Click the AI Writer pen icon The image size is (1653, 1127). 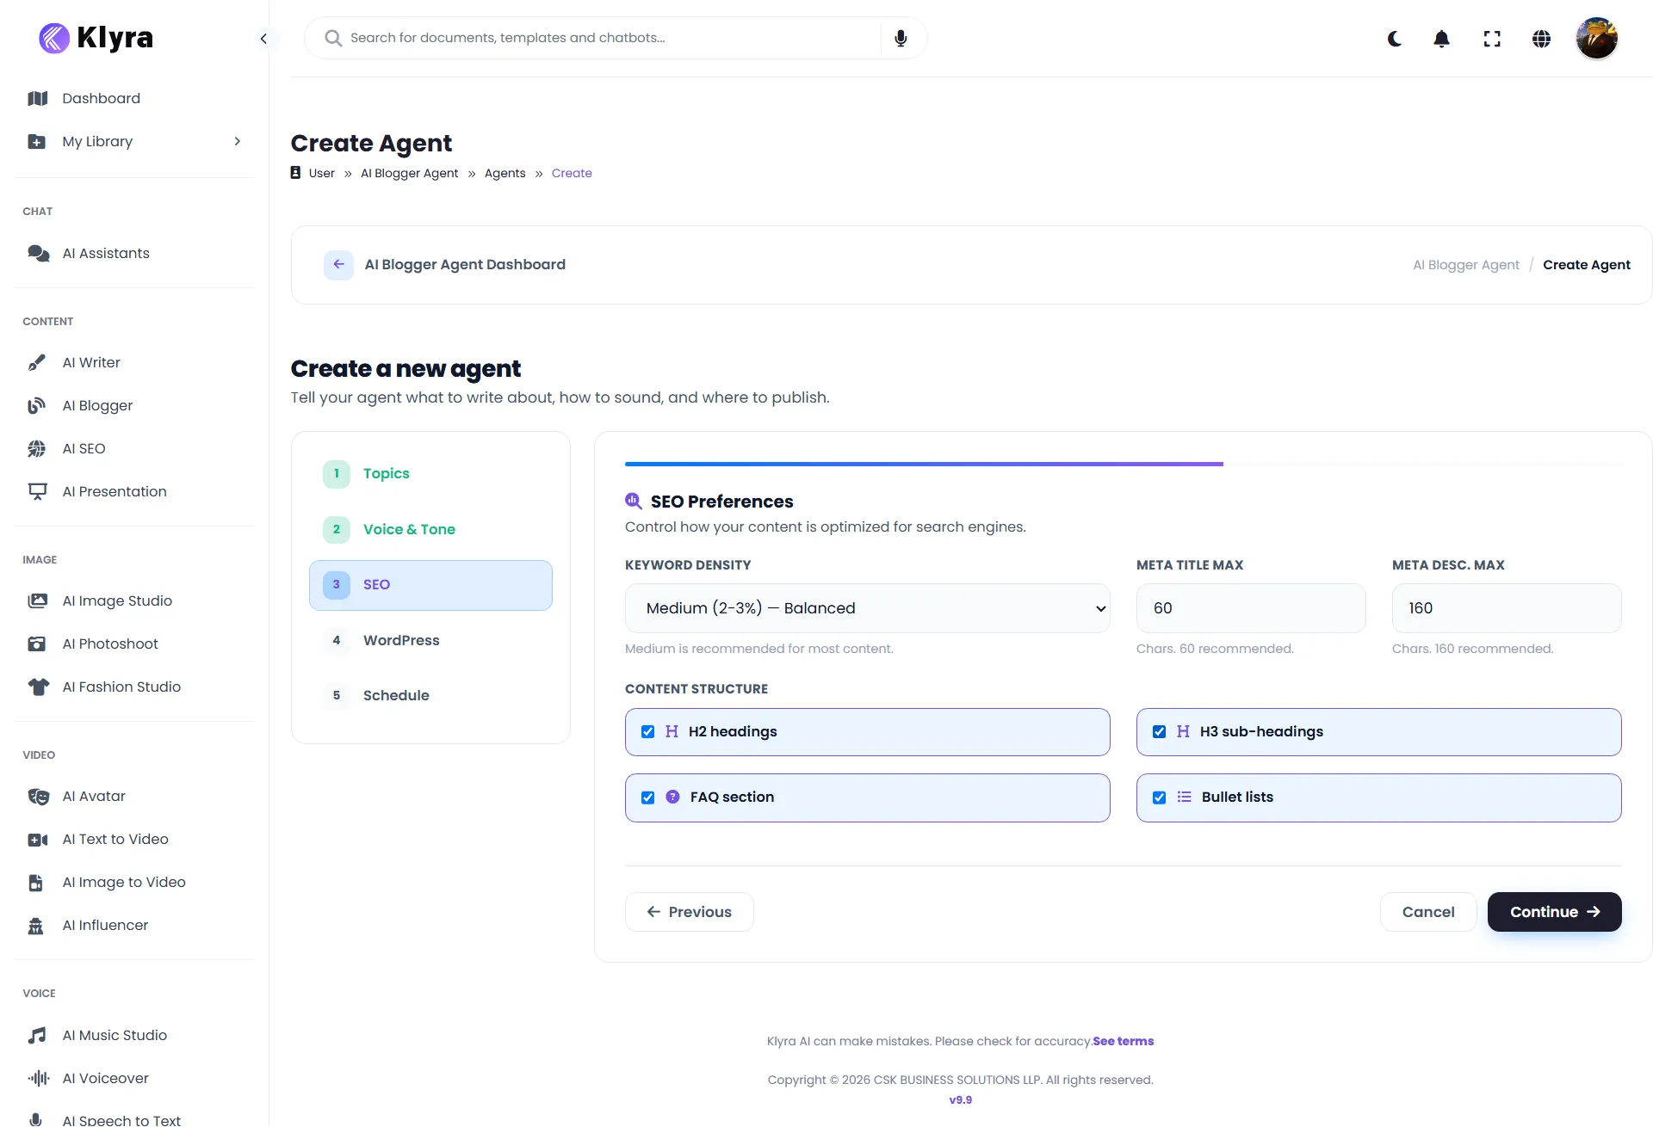coord(36,362)
